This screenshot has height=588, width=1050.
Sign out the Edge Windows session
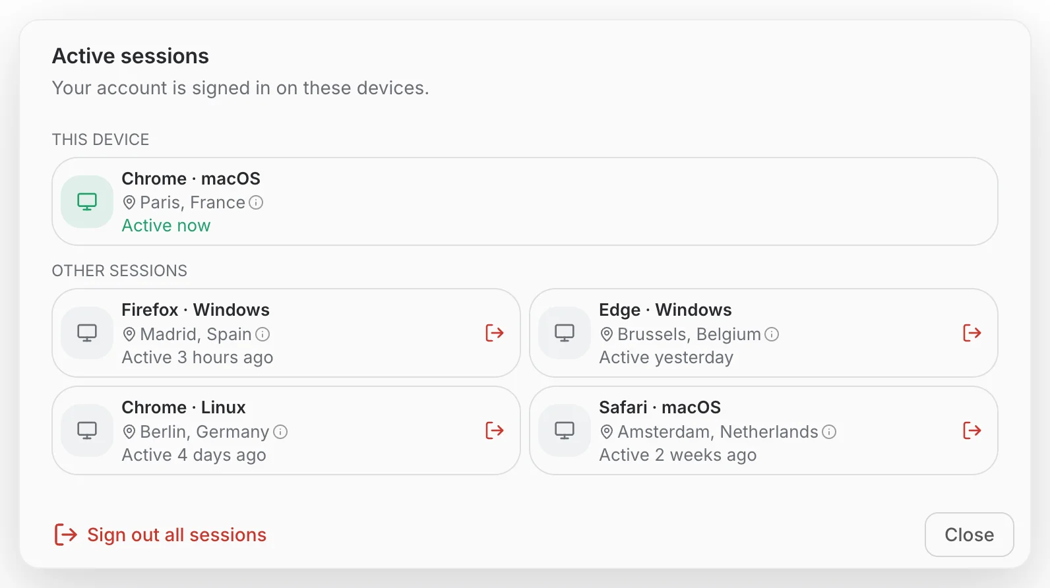[972, 333]
